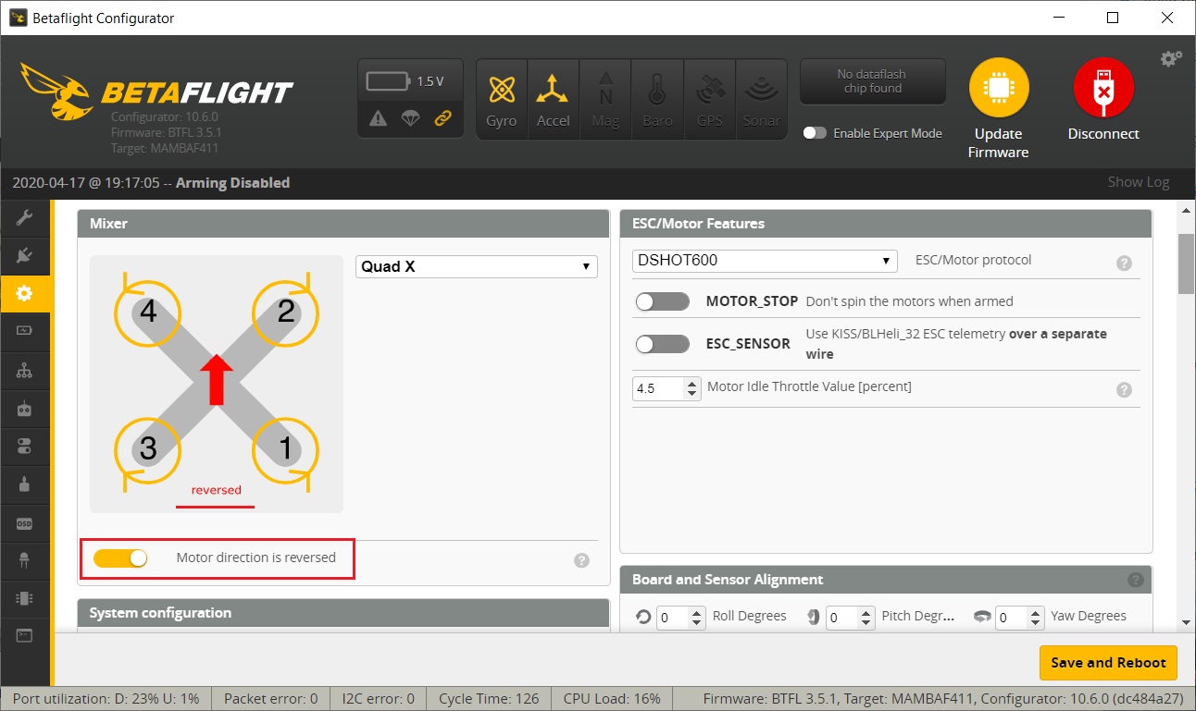Screen dimensions: 1196x711
Task: Open the hierarchy-tree icon in the sidebar
Action: pos(24,370)
